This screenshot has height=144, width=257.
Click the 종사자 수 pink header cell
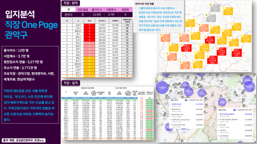pyautogui.click(x=97, y=10)
